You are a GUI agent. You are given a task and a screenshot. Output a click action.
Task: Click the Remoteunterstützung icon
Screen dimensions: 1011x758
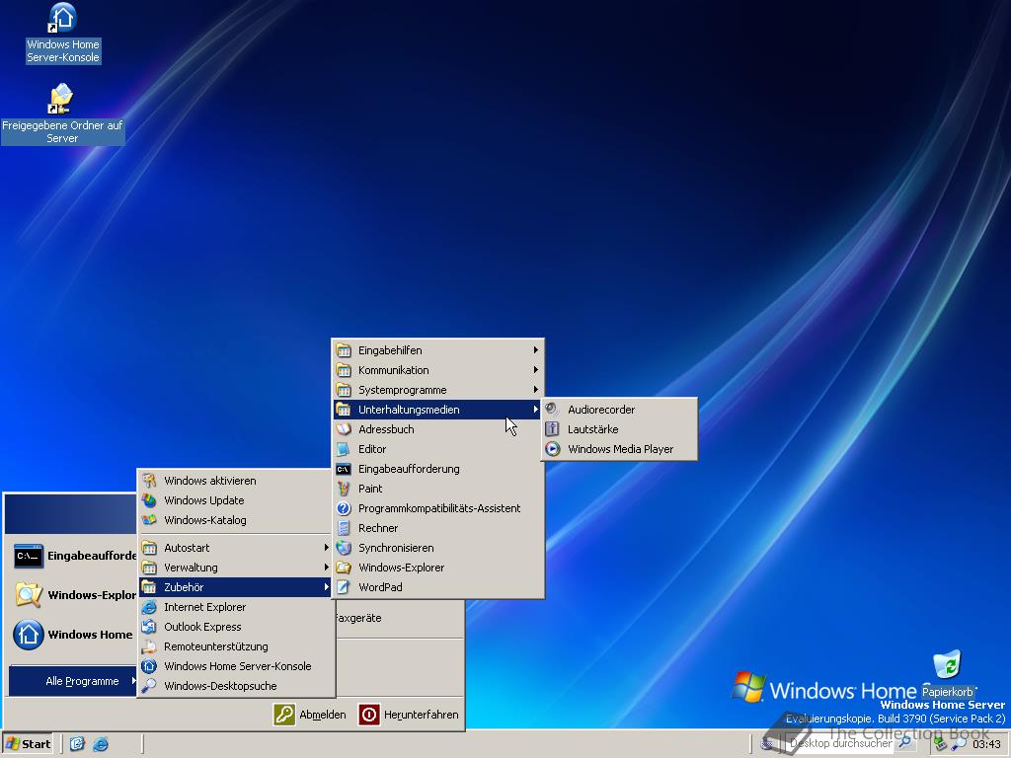(149, 646)
